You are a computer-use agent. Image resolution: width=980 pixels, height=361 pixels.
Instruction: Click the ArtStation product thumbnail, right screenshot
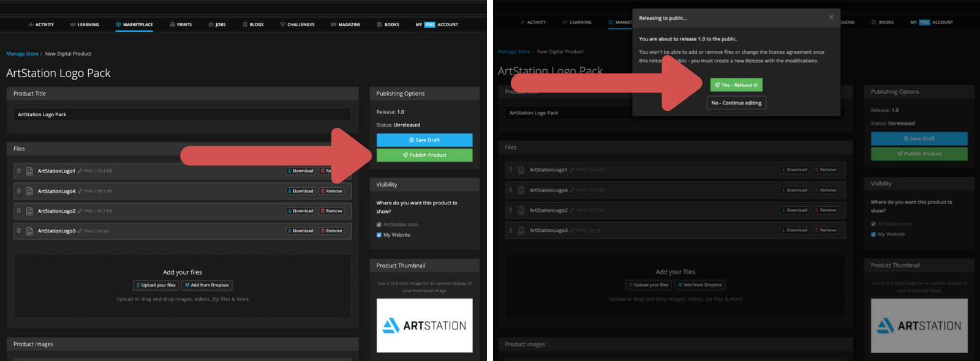(919, 326)
